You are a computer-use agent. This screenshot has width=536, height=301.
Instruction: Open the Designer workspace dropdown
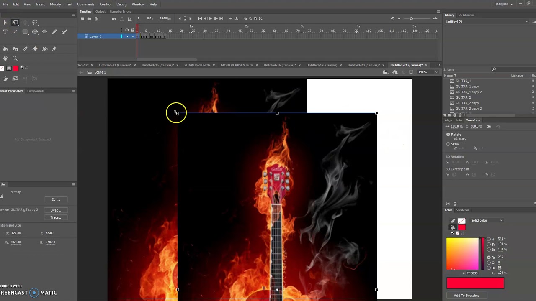(x=503, y=4)
